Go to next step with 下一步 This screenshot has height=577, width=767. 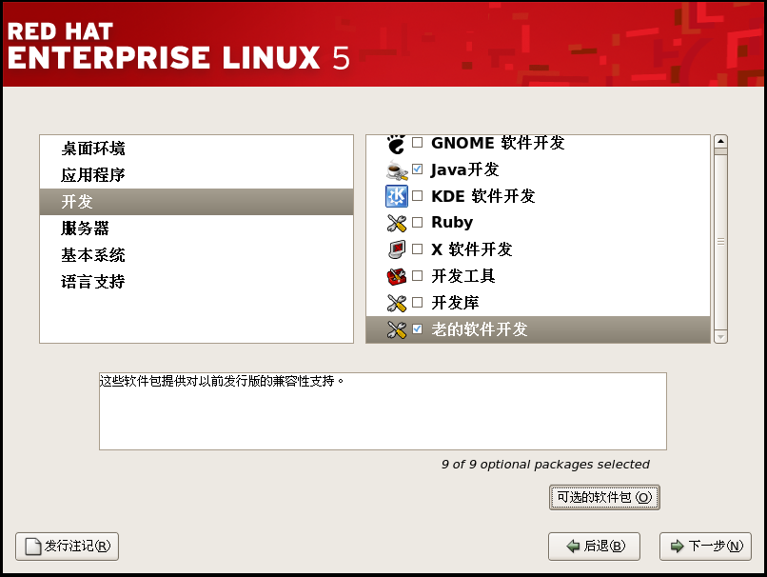705,547
